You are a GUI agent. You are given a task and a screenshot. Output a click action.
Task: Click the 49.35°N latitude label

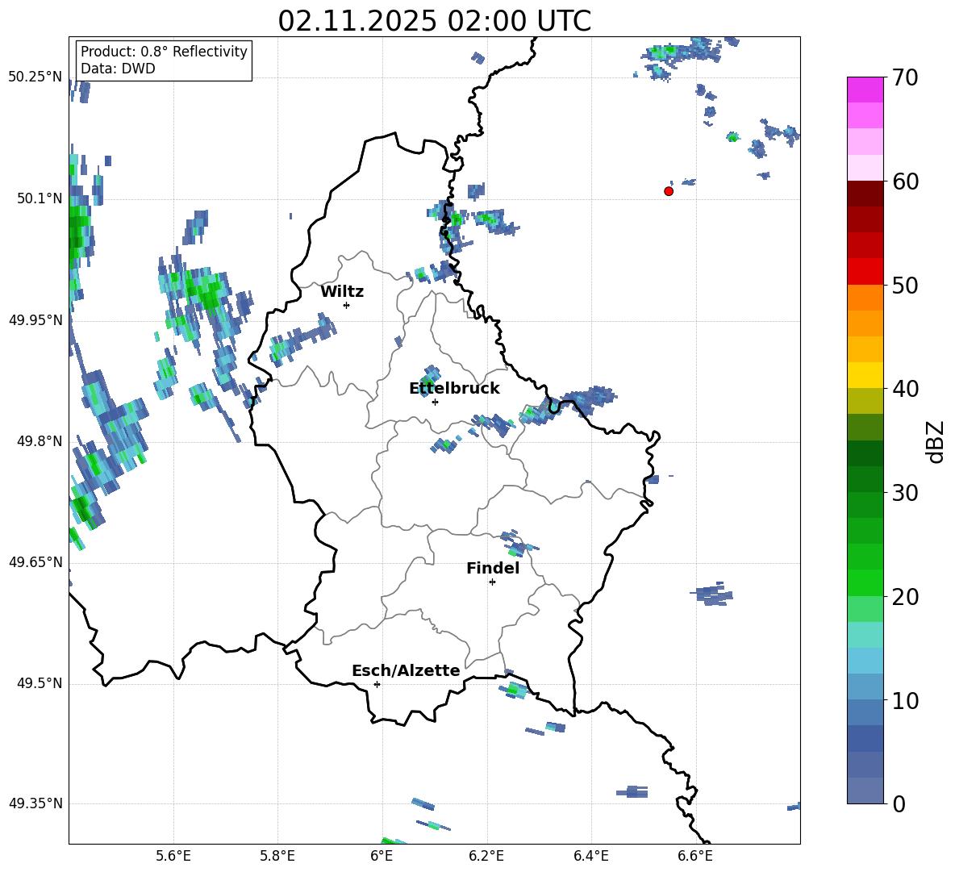[35, 803]
